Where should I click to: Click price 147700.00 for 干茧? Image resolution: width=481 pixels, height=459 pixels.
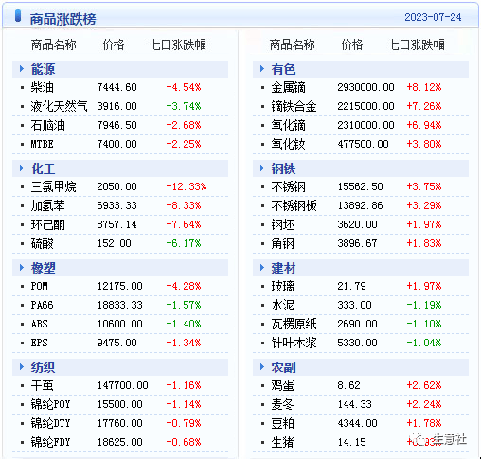[x=123, y=385]
